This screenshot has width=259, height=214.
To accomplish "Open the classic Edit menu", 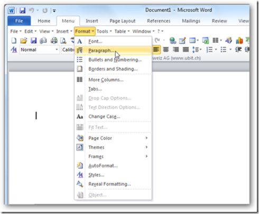I will [x=30, y=31].
